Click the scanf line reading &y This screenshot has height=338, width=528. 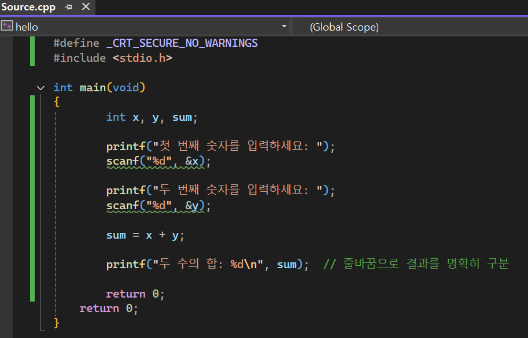158,206
